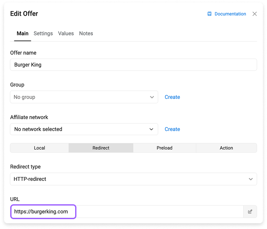The width and height of the screenshot is (267, 229).
Task: Click Create link next to Group
Action: [173, 97]
